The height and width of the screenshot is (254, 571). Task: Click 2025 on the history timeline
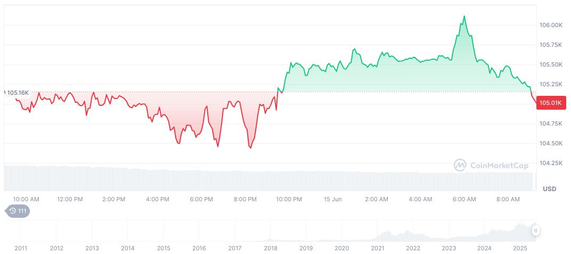pos(520,248)
